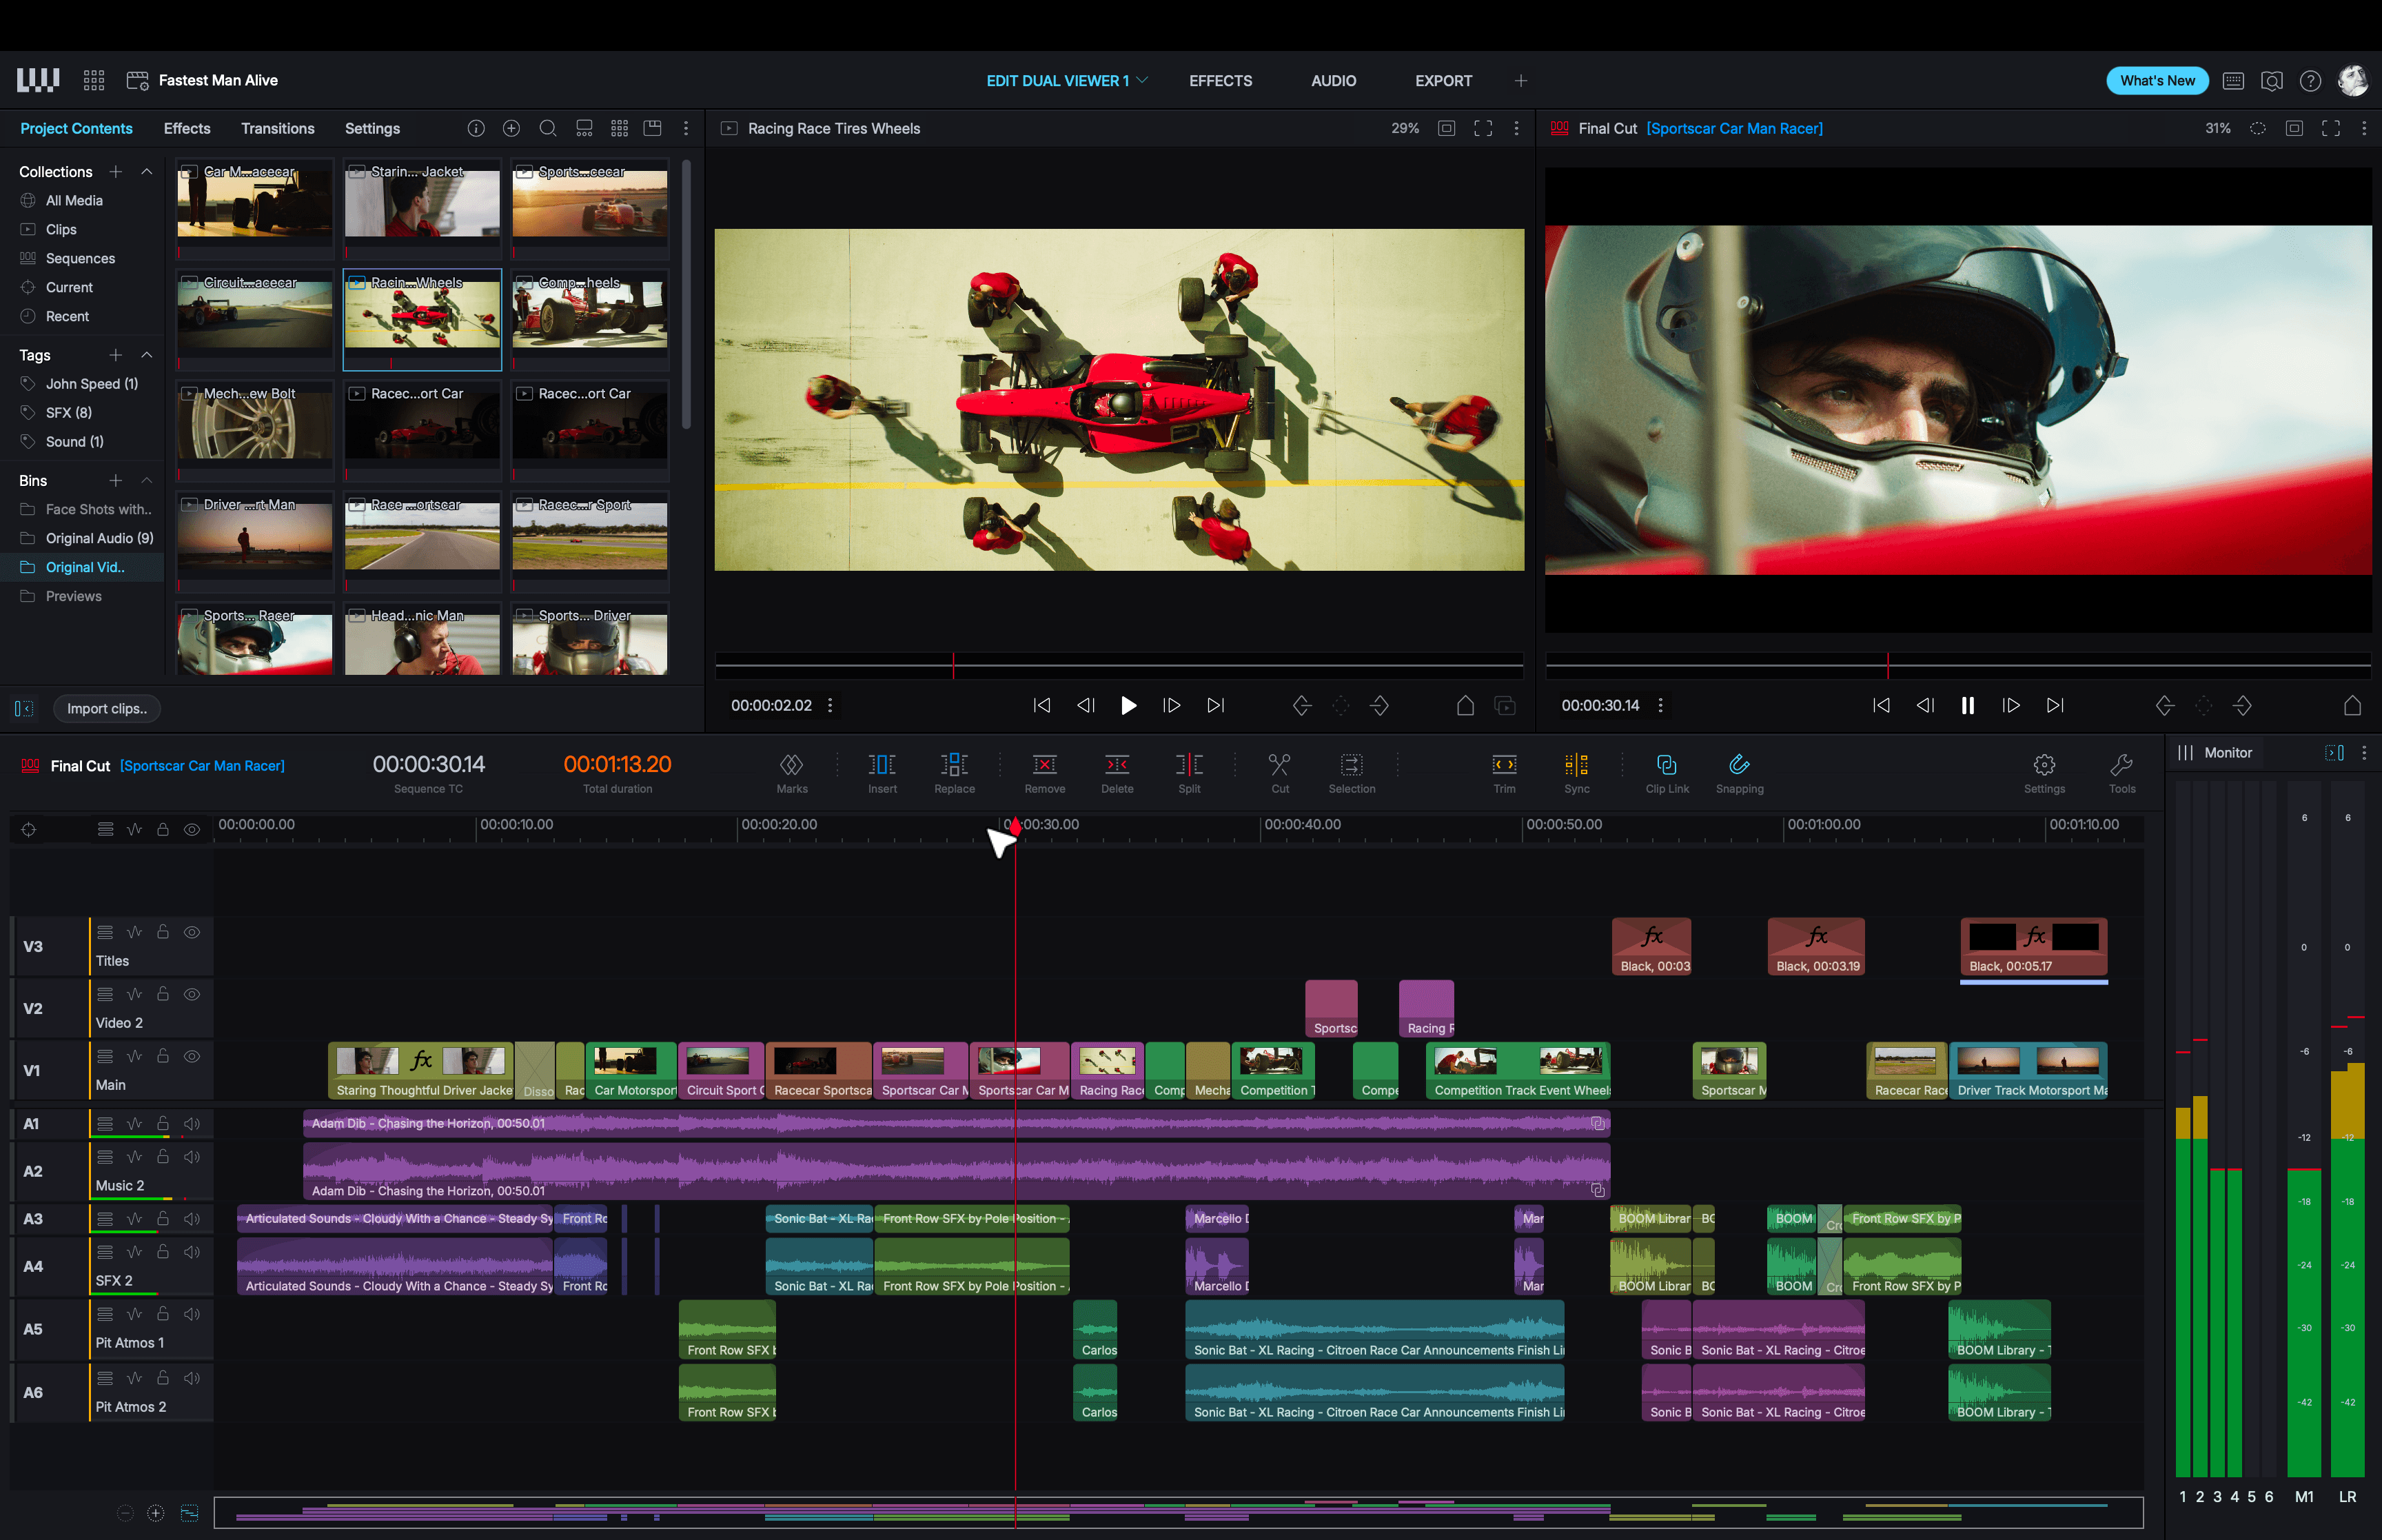This screenshot has height=1540, width=2382.
Task: Select the Sequences collection
Action: point(80,258)
